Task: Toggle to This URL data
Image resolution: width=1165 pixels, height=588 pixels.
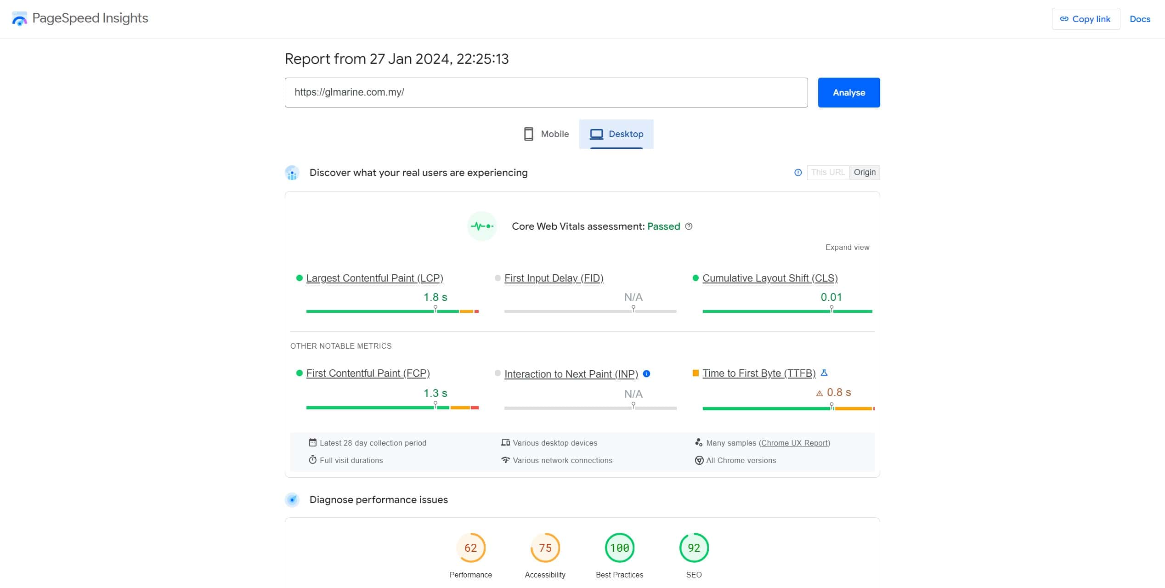Action: (828, 172)
